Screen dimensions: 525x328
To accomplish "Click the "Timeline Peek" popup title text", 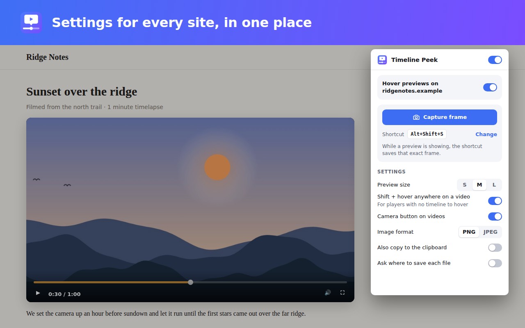I will (x=414, y=60).
